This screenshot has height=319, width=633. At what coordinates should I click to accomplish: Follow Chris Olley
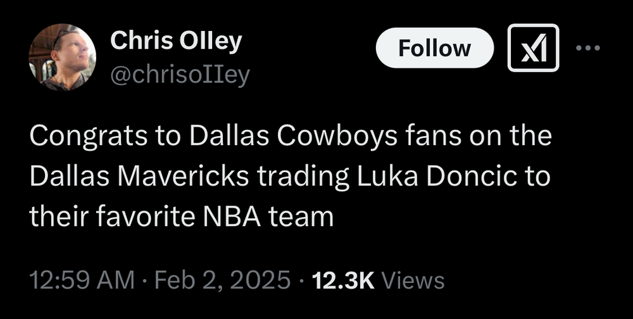(x=434, y=47)
